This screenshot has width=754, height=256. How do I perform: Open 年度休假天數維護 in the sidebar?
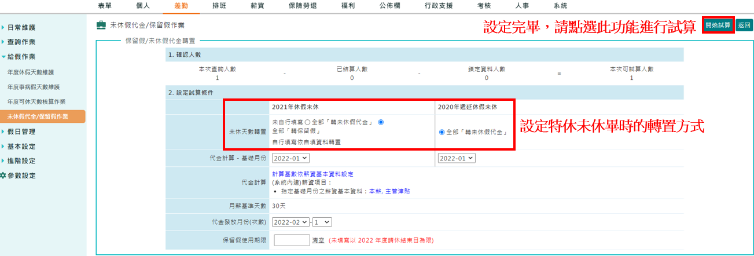click(x=30, y=72)
